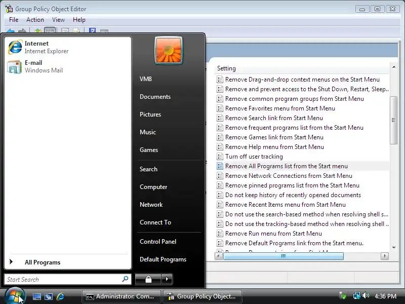Click icon beside tracking-based method policy

(220, 224)
